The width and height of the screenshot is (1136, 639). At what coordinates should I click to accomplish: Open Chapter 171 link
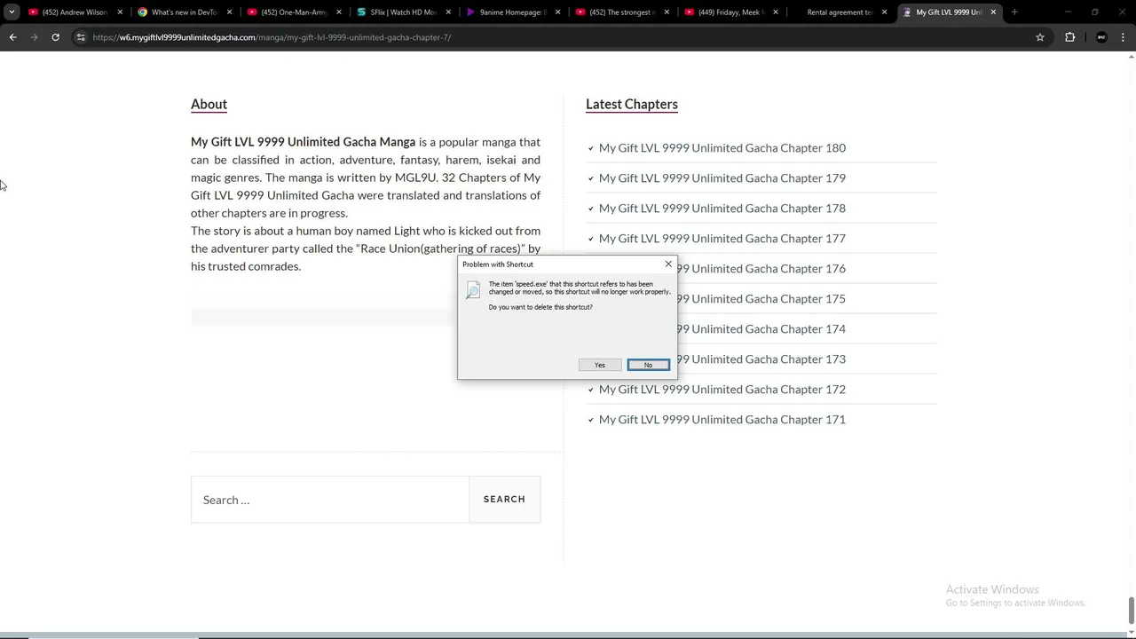[722, 419]
